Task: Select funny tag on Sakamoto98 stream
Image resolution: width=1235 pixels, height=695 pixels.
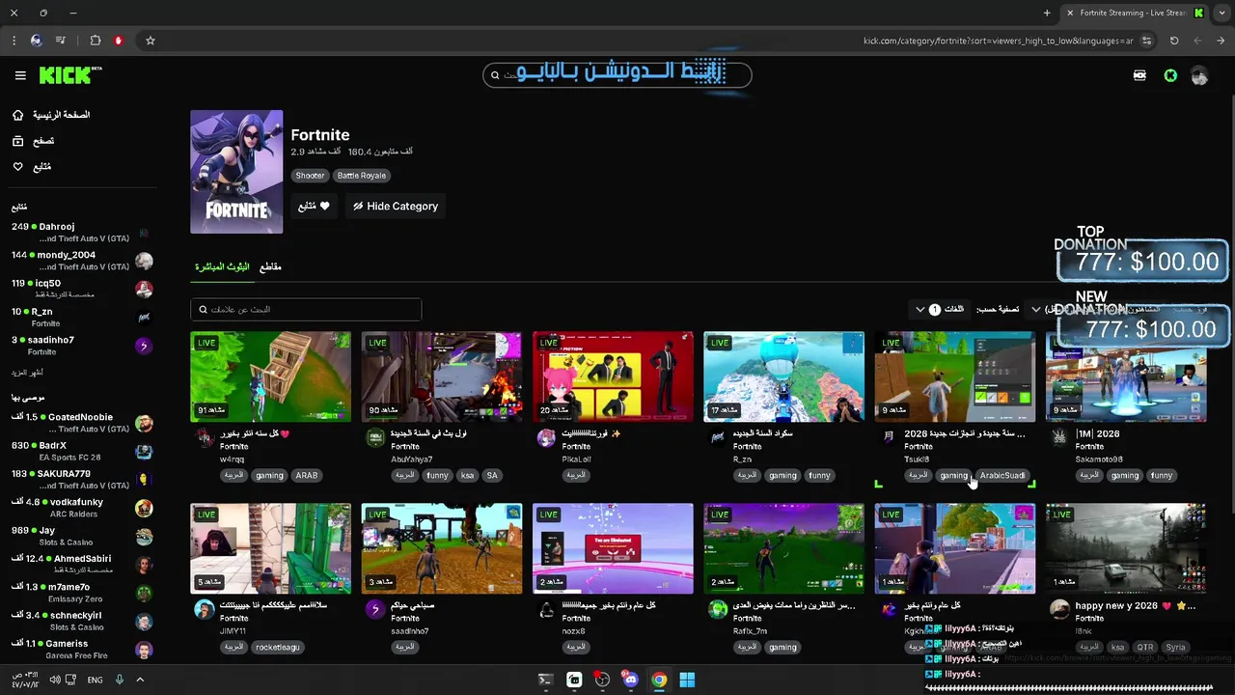Action: 1162,476
